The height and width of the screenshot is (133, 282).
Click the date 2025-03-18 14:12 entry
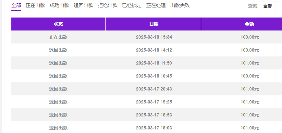click(154, 50)
